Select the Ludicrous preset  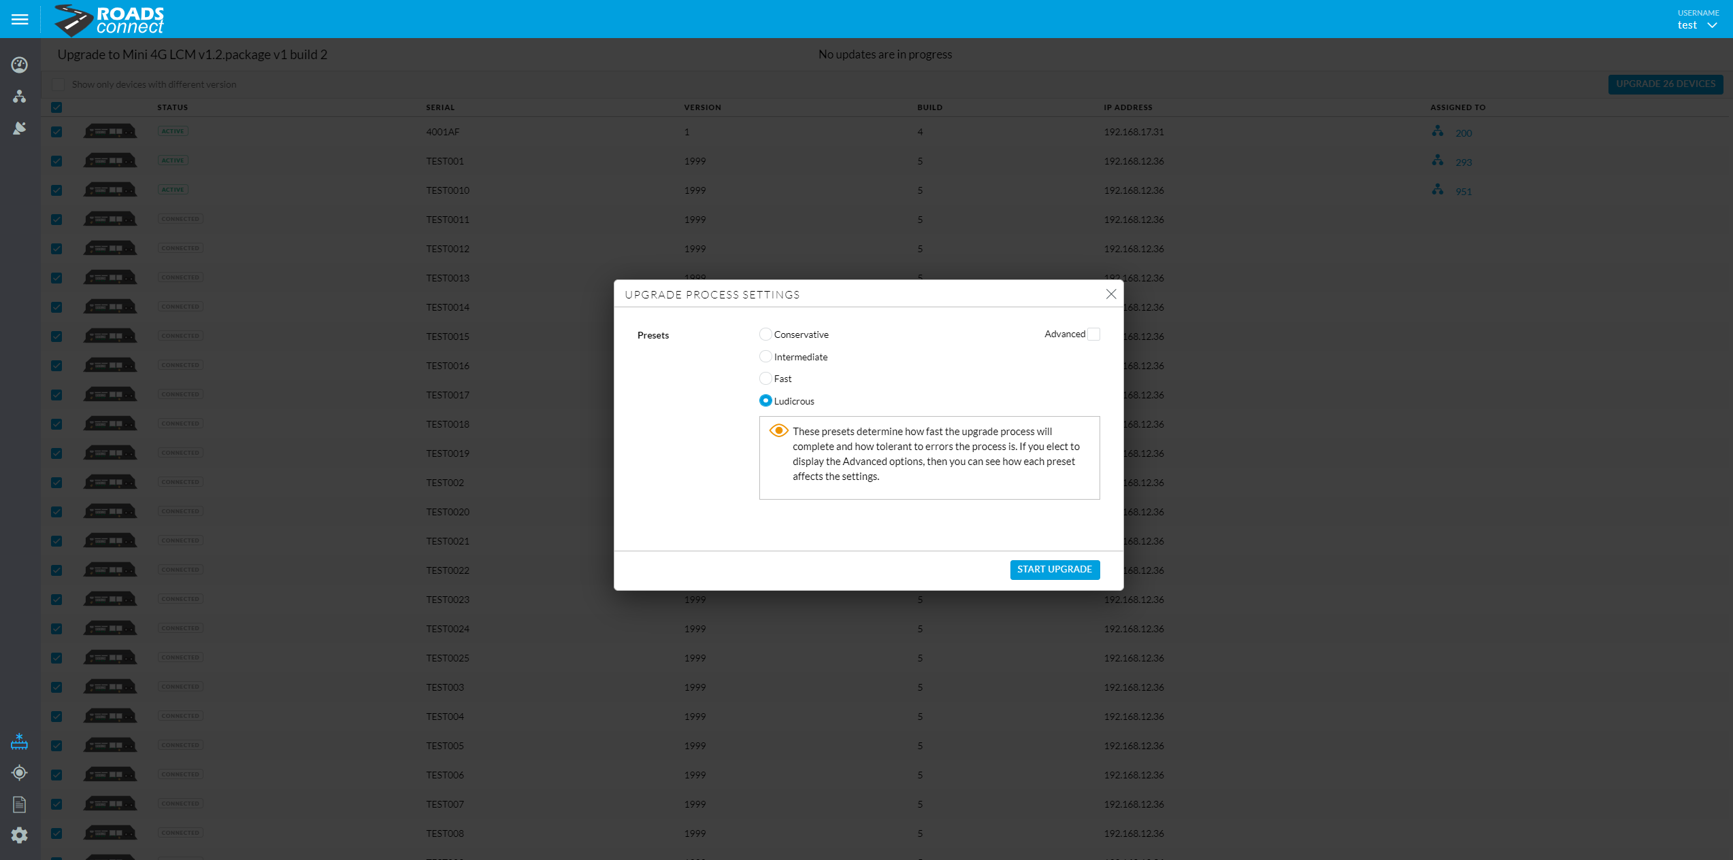click(765, 400)
